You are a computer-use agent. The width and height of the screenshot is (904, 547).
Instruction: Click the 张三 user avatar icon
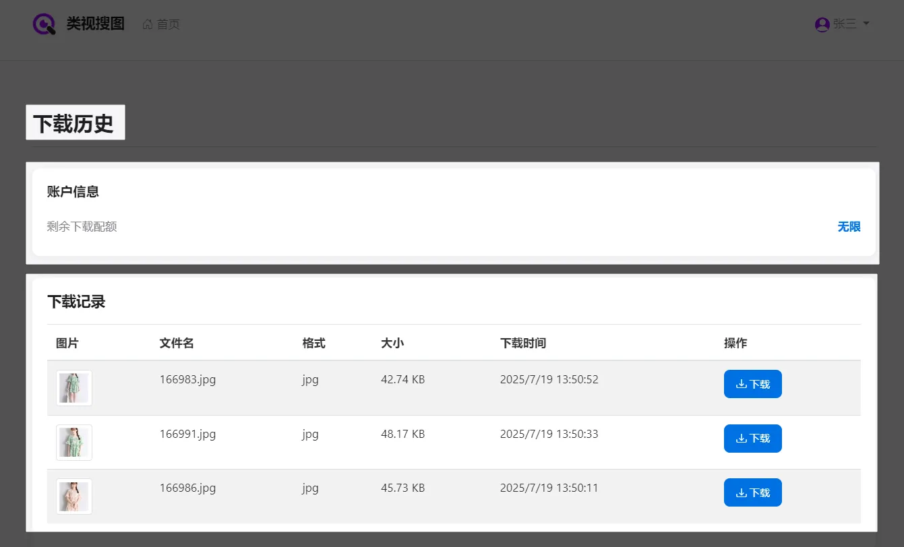click(822, 24)
